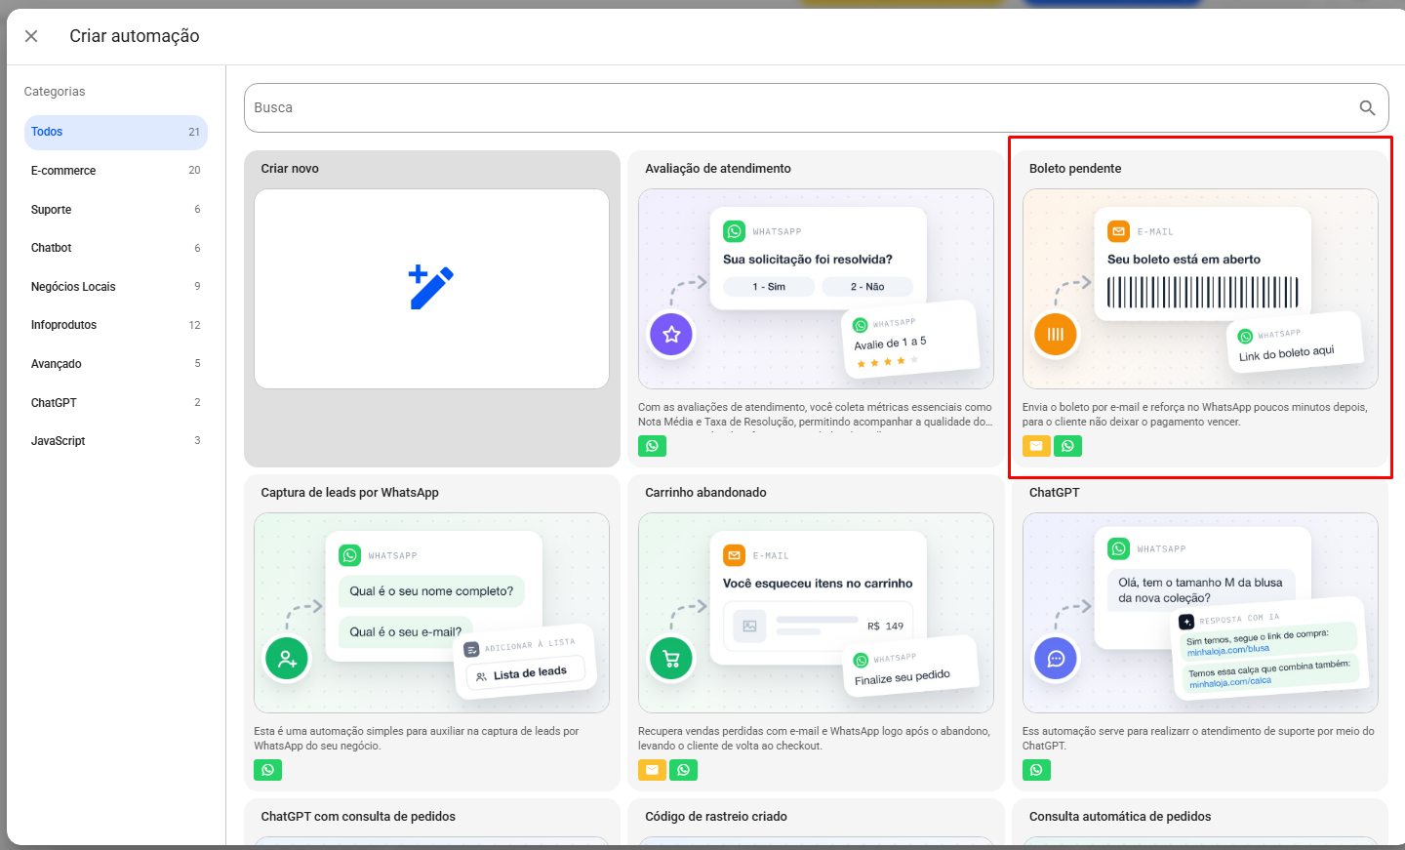
Task: Filter by ChatGPT category in sidebar
Action: click(x=116, y=403)
